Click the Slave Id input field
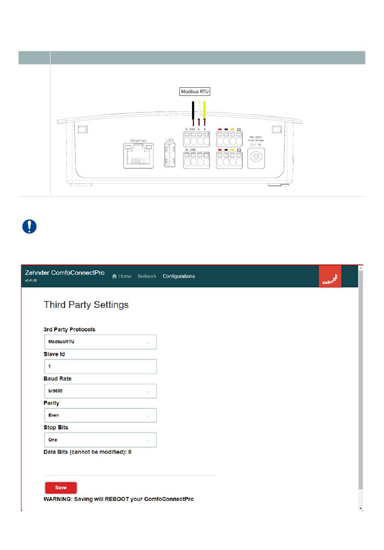The width and height of the screenshot is (384, 550). (100, 366)
